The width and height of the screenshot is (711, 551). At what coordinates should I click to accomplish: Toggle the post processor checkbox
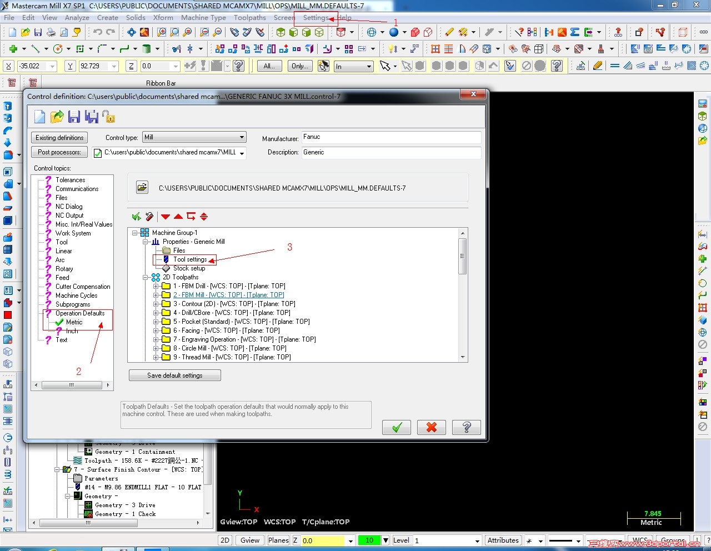coord(98,153)
